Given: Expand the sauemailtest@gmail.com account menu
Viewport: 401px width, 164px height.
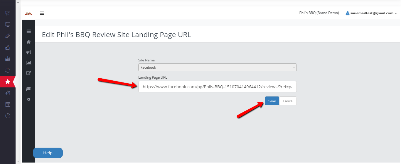Looking at the screenshot, I should pyautogui.click(x=371, y=13).
